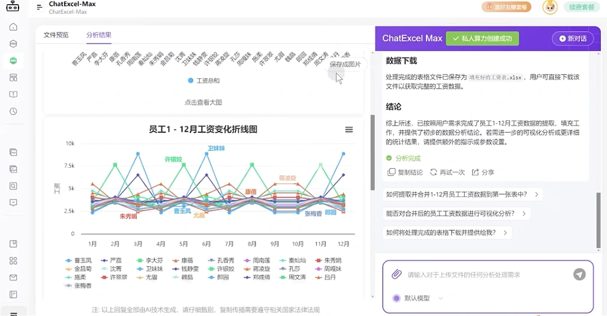Switch to the 分析结果 tab
Image resolution: width=607 pixels, height=316 pixels.
pyautogui.click(x=99, y=35)
